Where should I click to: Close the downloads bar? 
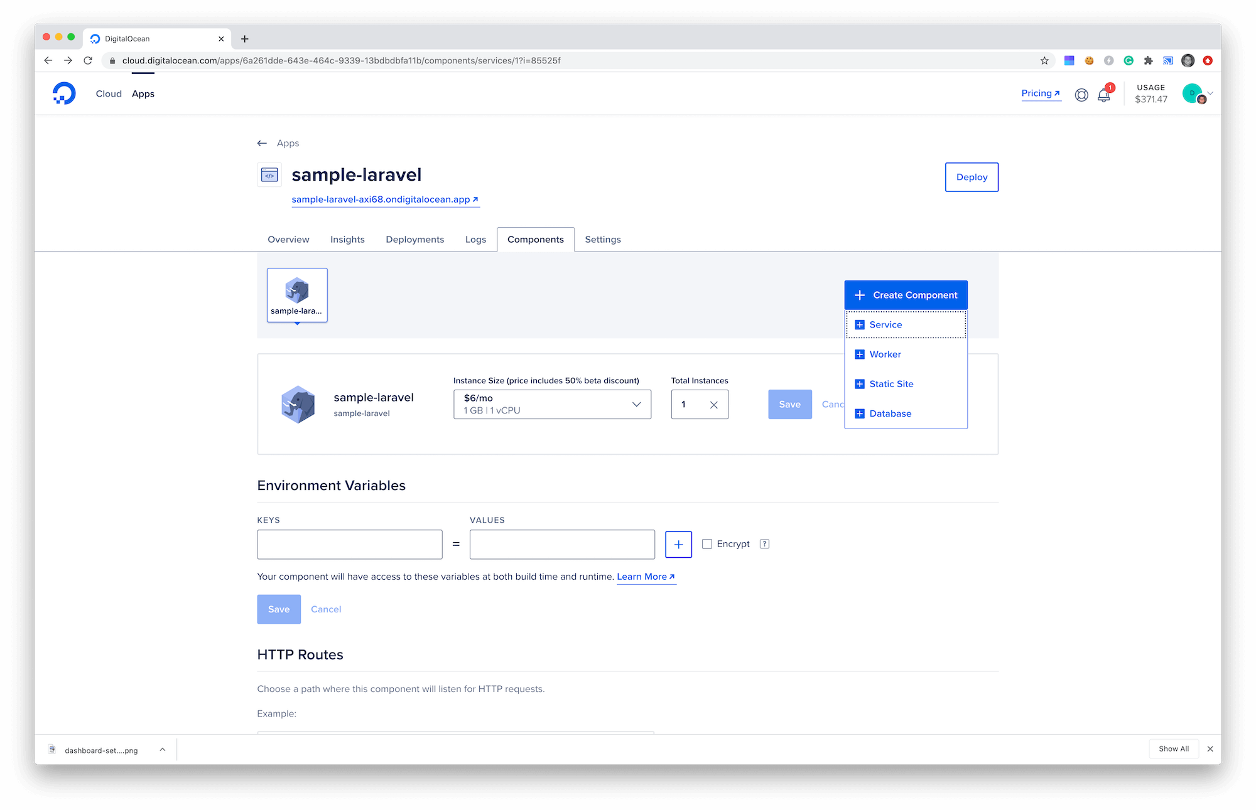click(x=1210, y=749)
